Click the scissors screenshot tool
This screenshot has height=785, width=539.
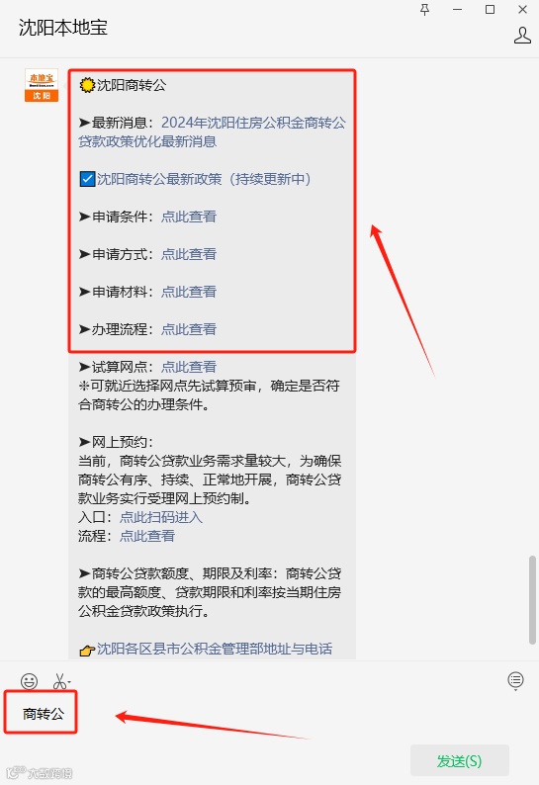(59, 681)
